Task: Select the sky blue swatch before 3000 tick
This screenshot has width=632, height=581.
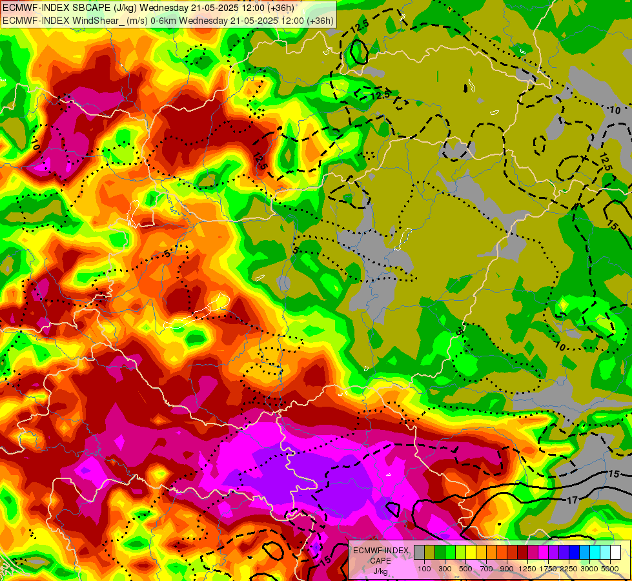Action: point(584,553)
